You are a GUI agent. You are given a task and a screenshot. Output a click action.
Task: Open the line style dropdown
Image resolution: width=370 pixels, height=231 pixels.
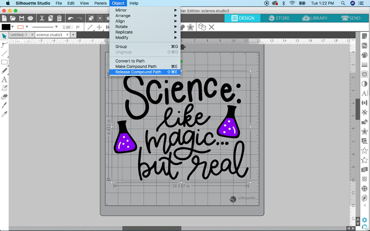56,27
